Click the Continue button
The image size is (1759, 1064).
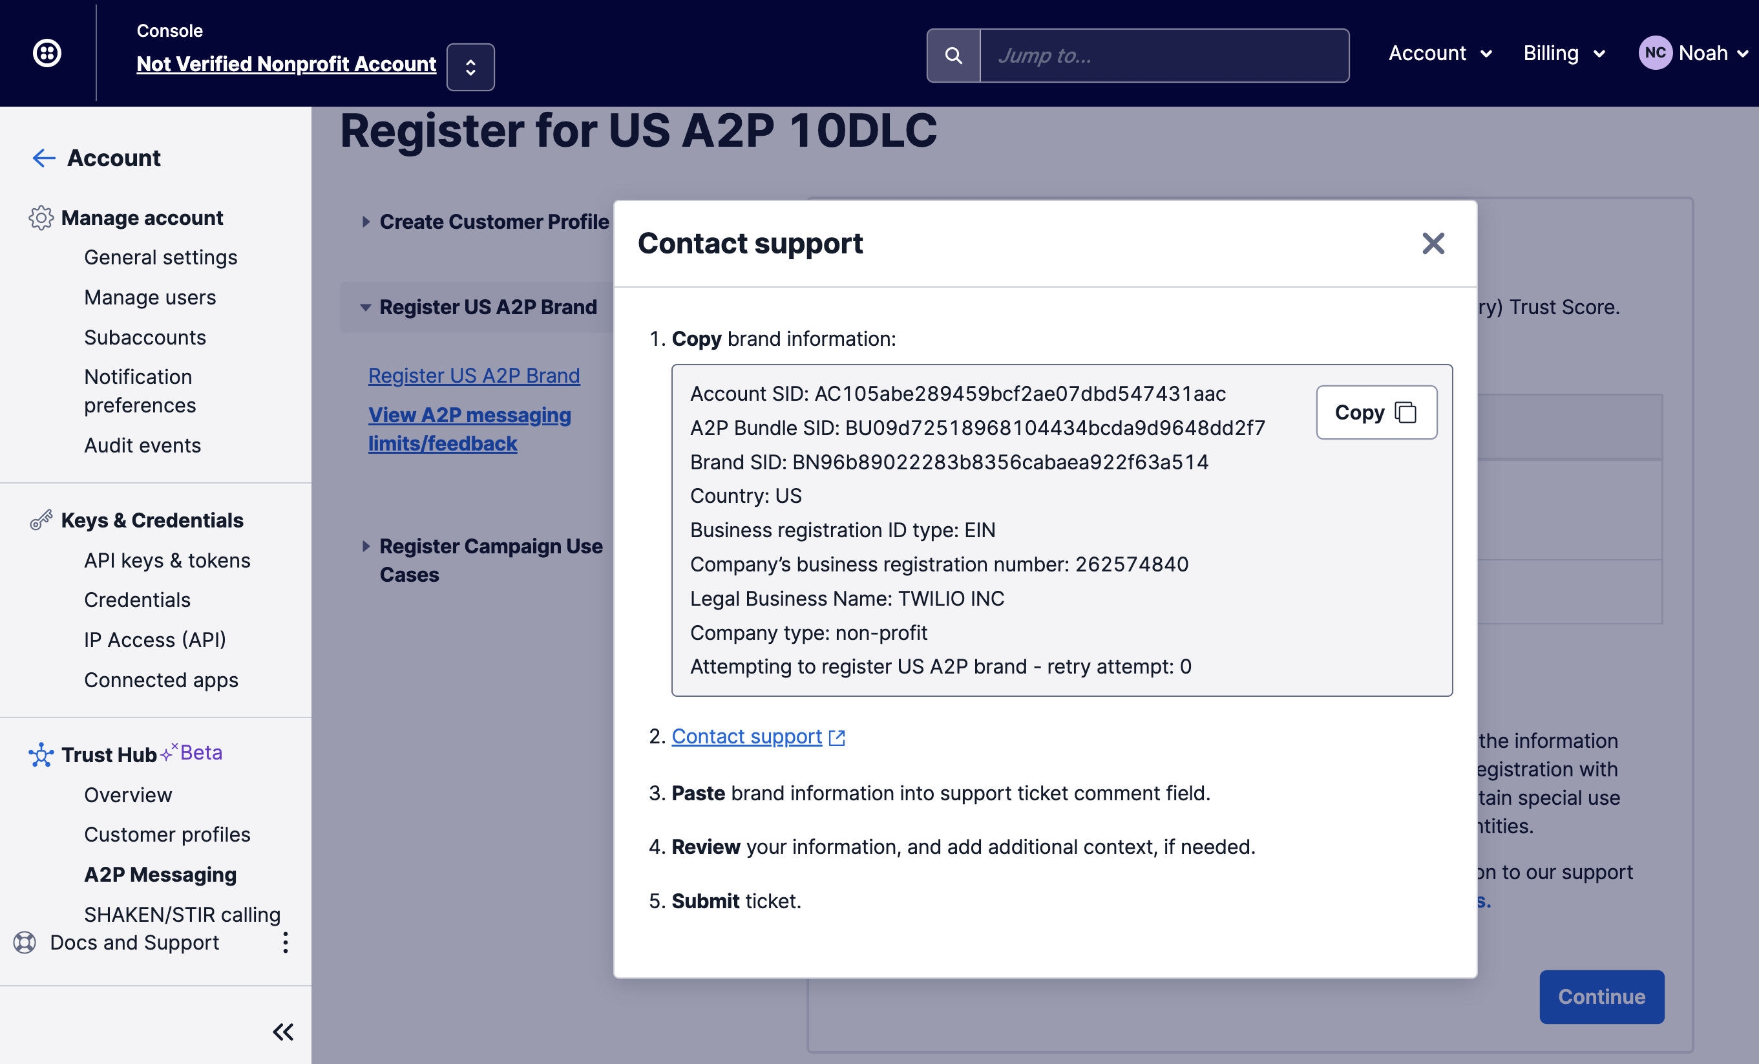point(1601,996)
